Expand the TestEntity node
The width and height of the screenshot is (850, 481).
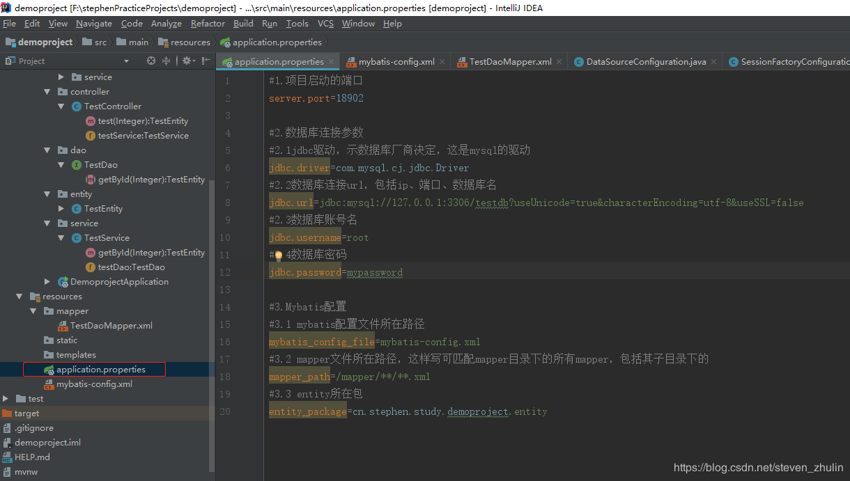[x=61, y=208]
